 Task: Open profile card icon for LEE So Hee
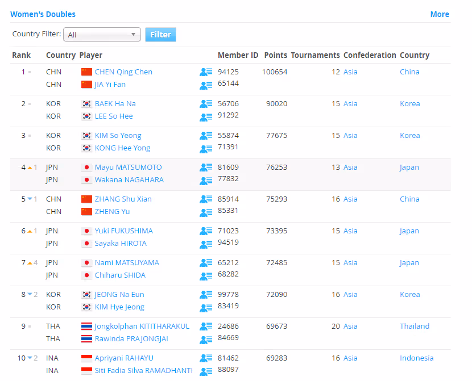tap(205, 116)
